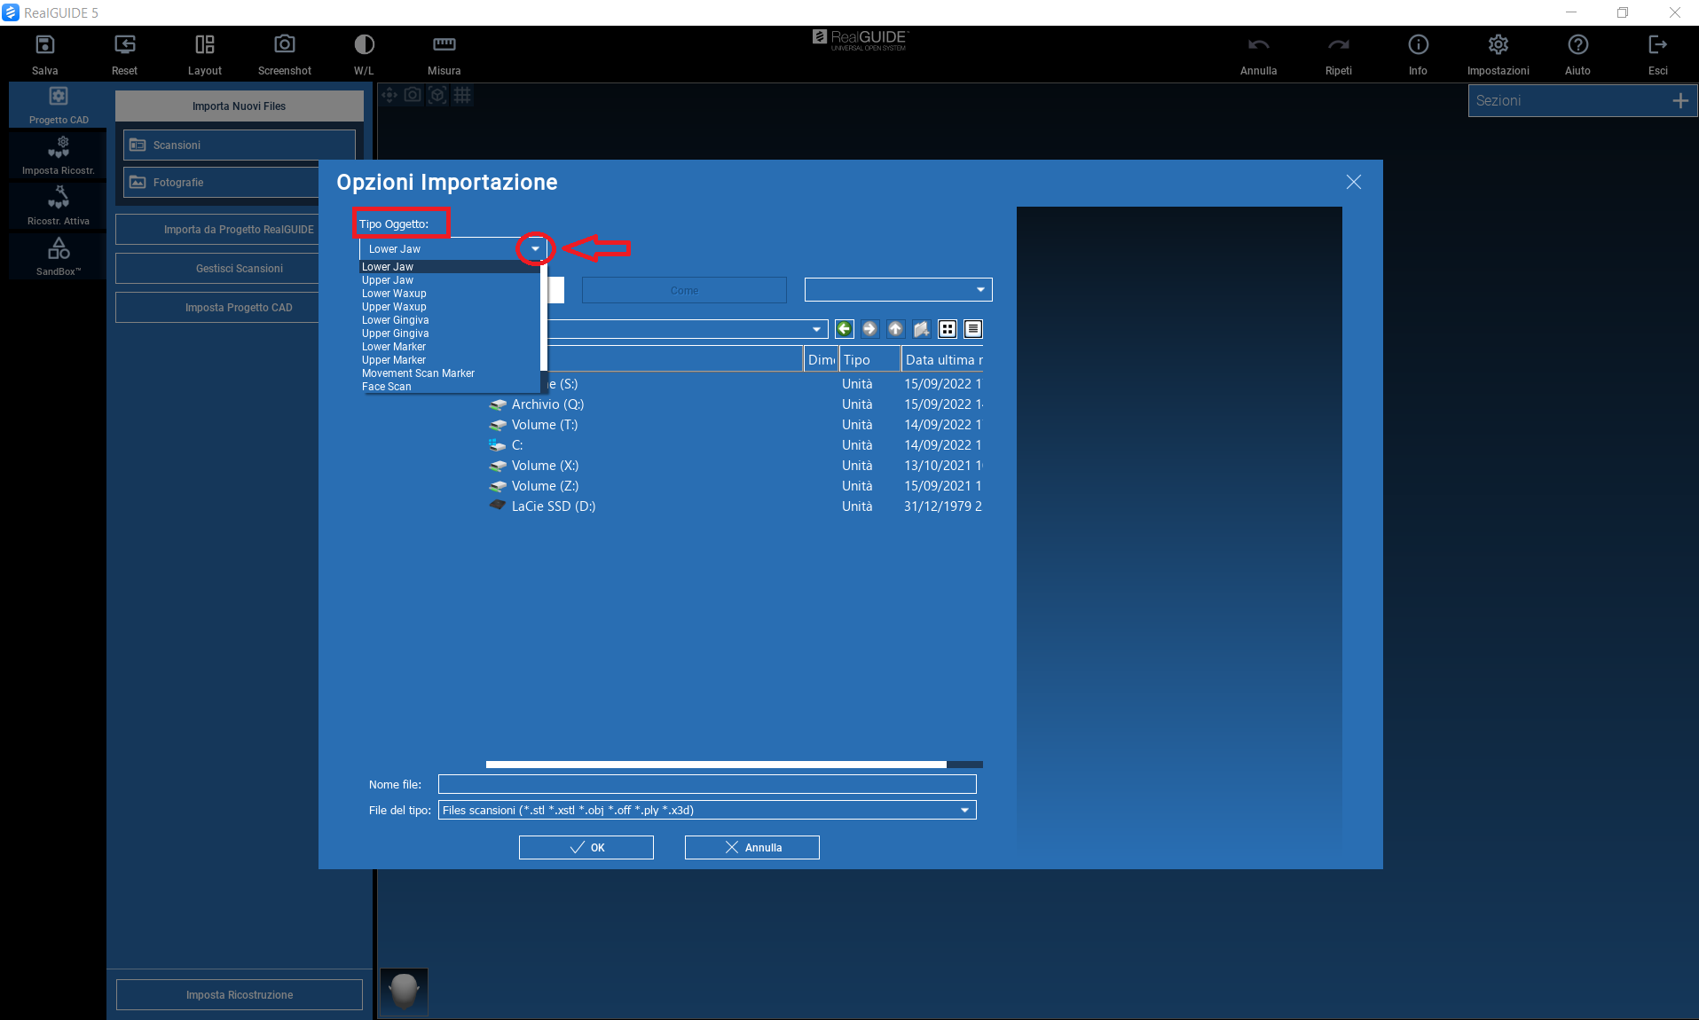Go up one folder level icon

point(896,329)
